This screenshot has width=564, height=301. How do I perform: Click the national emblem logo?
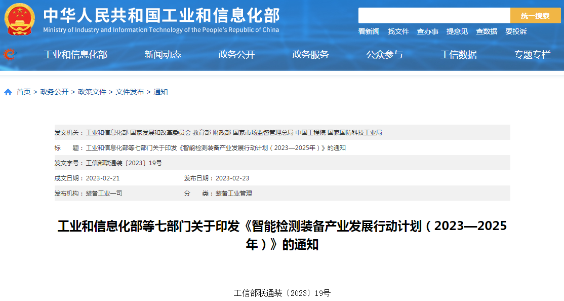click(19, 19)
